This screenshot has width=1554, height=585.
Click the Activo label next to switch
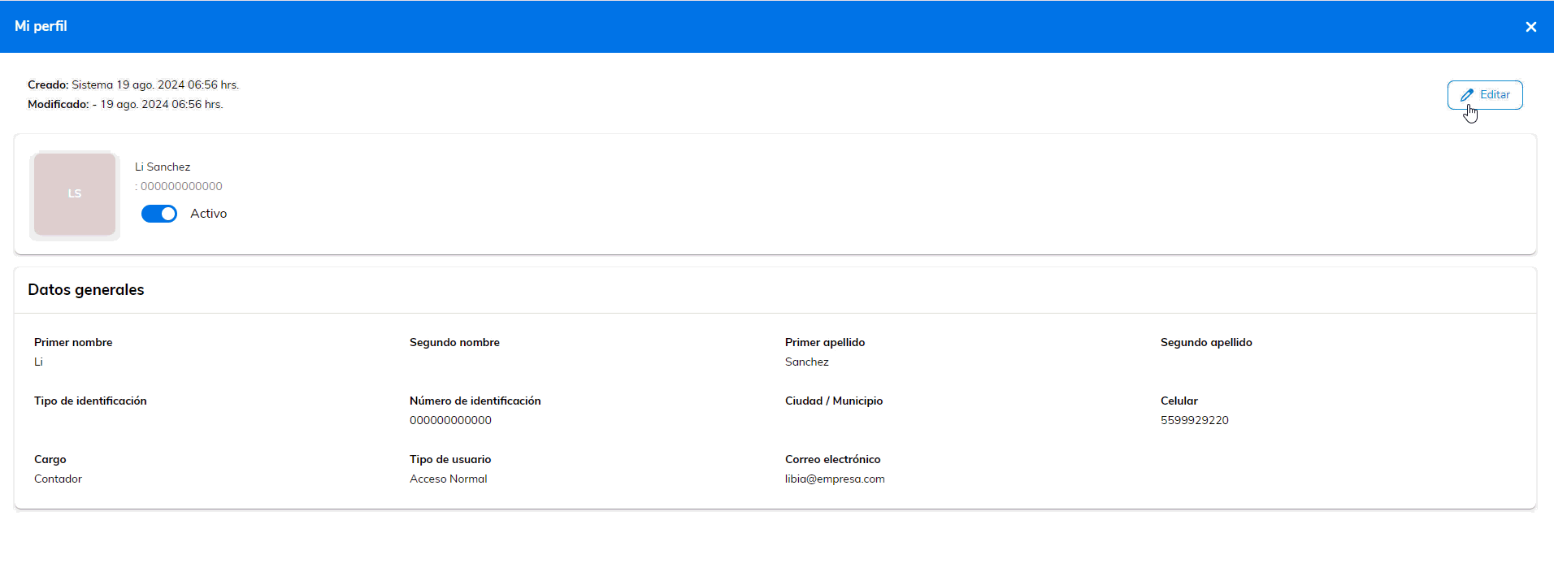point(208,214)
